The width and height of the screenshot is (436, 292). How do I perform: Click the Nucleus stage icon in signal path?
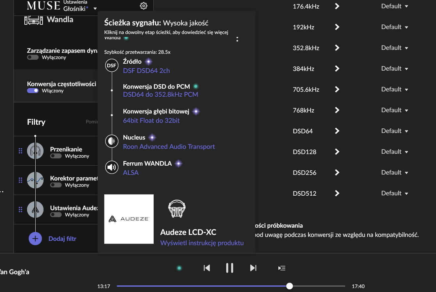[111, 142]
